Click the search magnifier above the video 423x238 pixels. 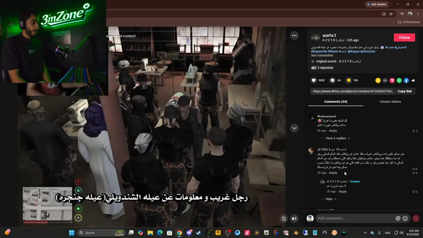click(198, 36)
